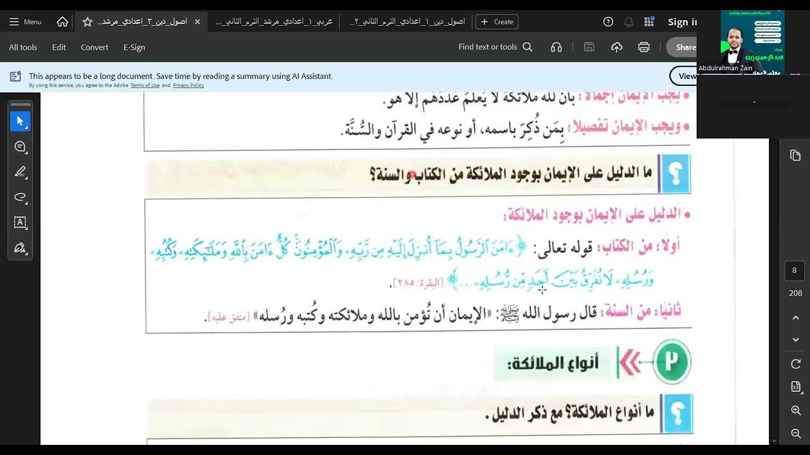Choose the Add text box tool
This screenshot has width=810, height=455.
20,222
